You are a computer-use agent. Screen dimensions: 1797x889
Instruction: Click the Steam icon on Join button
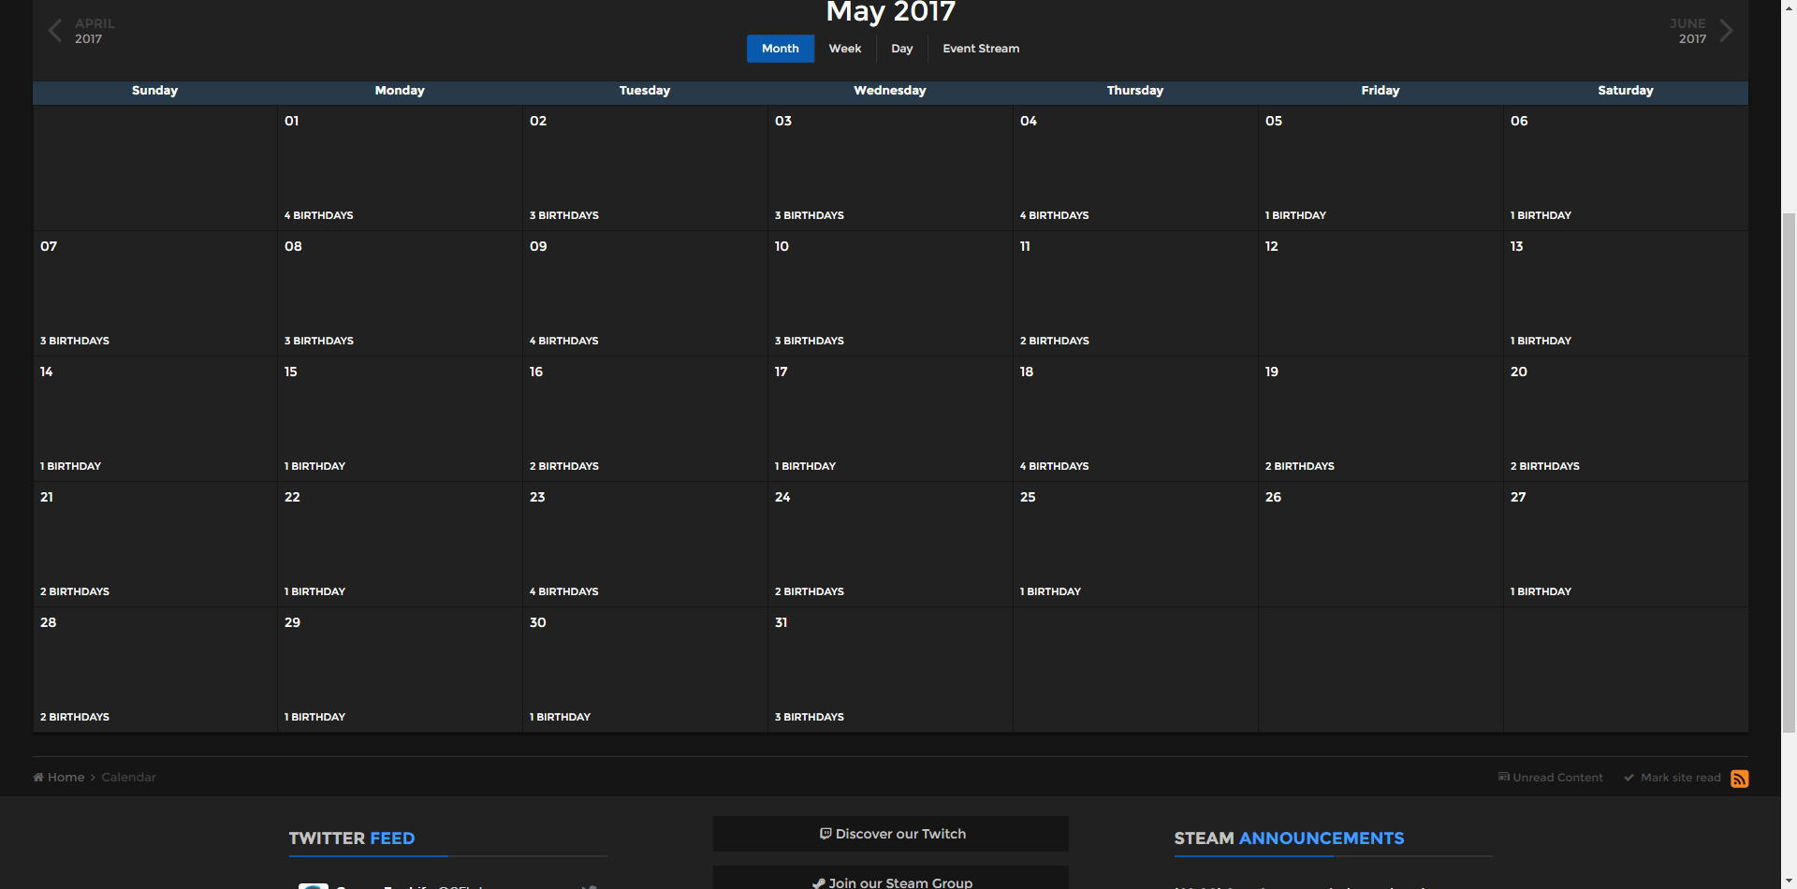819,882
